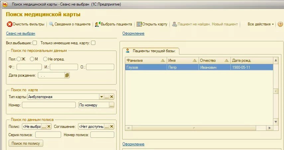Open the help question mark icon
The image size is (284, 150).
click(280, 24)
